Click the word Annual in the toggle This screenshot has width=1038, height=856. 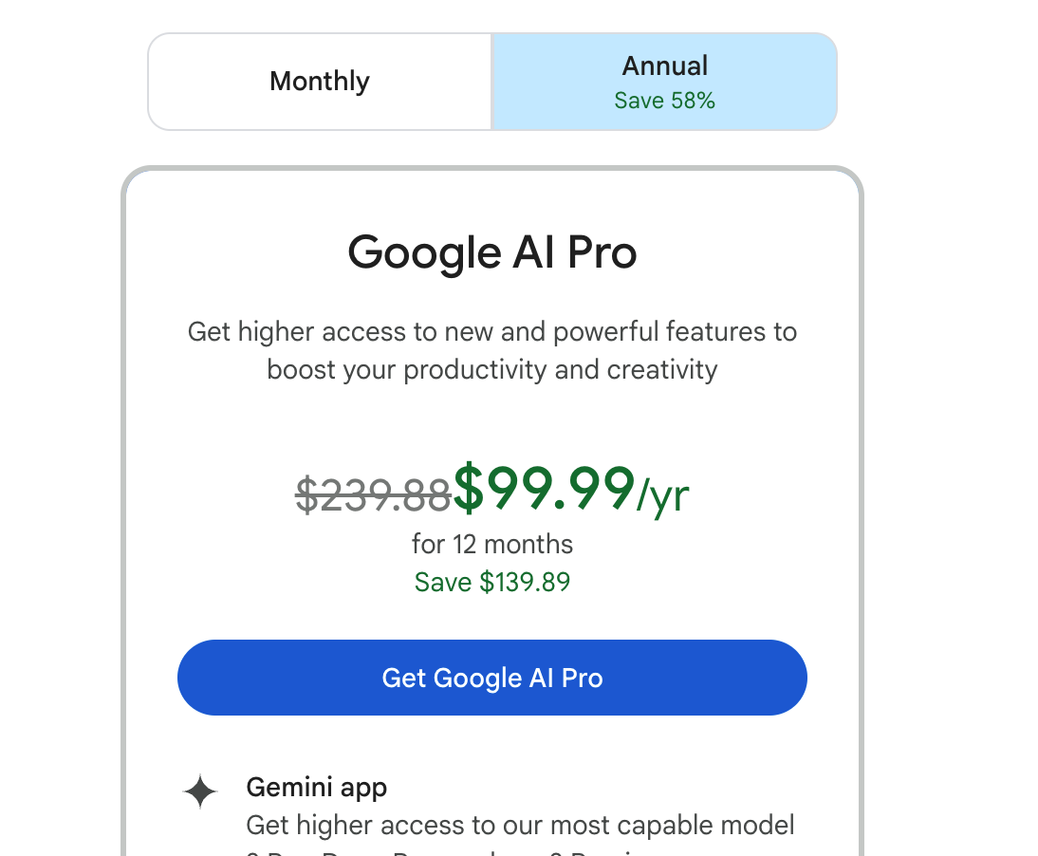(664, 66)
